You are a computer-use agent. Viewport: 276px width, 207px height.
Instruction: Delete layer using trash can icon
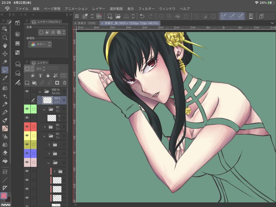pos(65,83)
